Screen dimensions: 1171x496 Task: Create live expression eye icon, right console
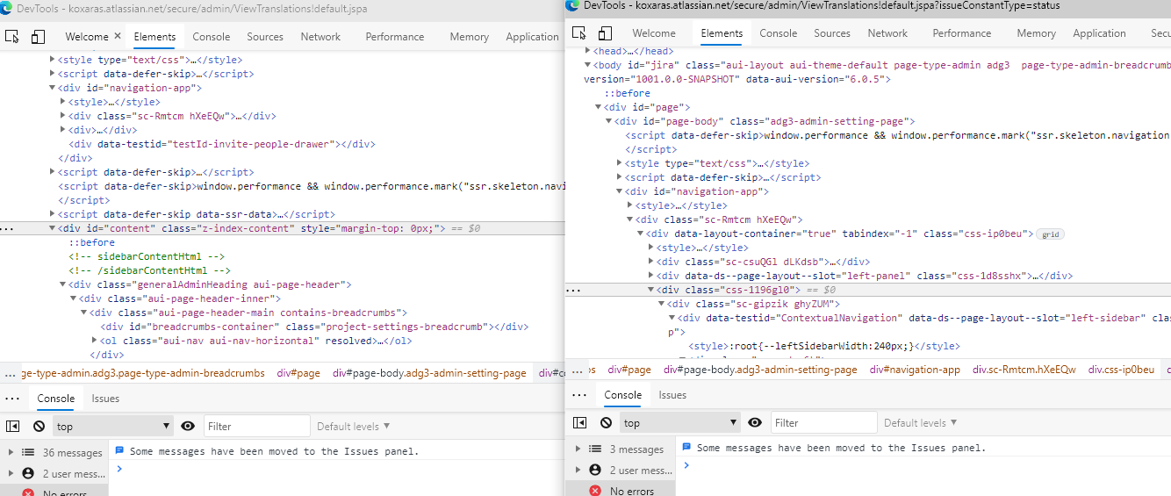point(755,422)
